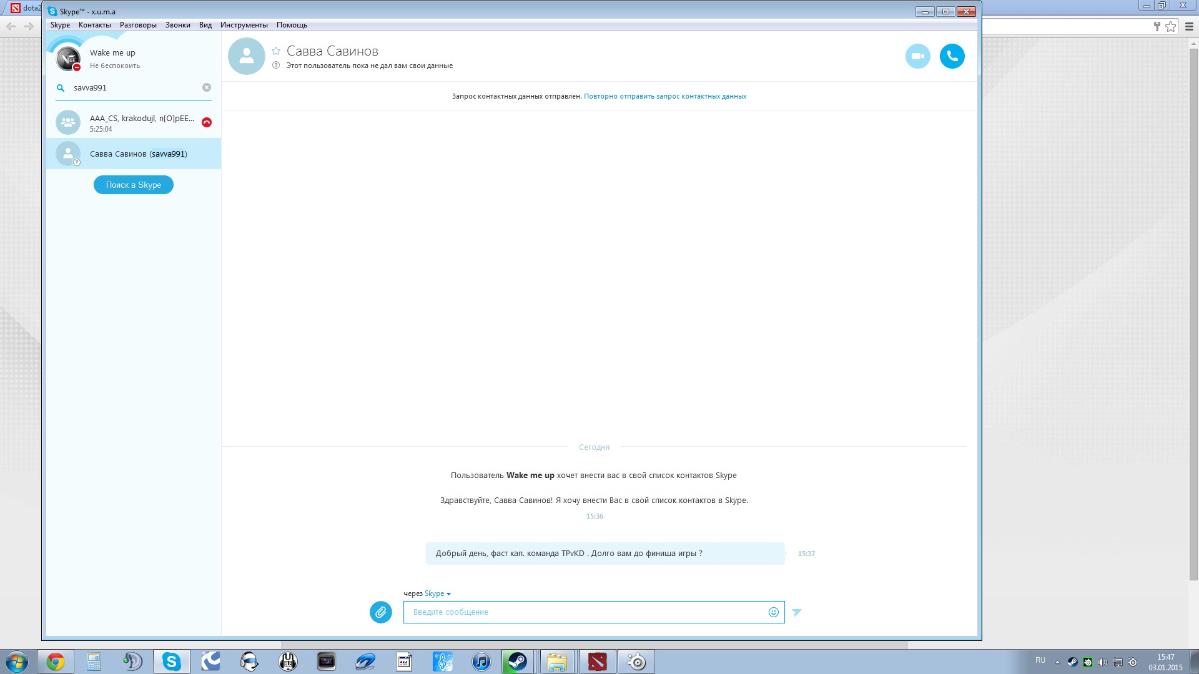Click the send message arrow icon
Image resolution: width=1199 pixels, height=674 pixels.
coord(797,612)
